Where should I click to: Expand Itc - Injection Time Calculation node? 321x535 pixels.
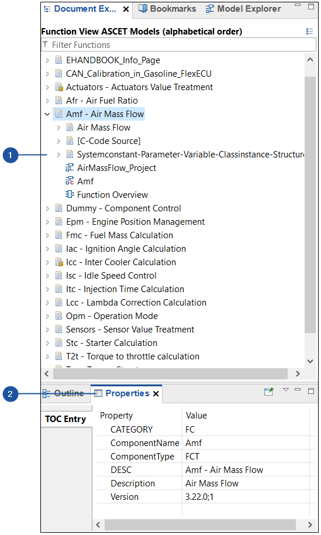(x=47, y=289)
